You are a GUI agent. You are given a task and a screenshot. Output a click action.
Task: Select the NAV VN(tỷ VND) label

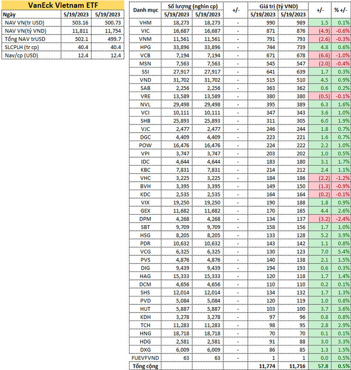coord(25,31)
